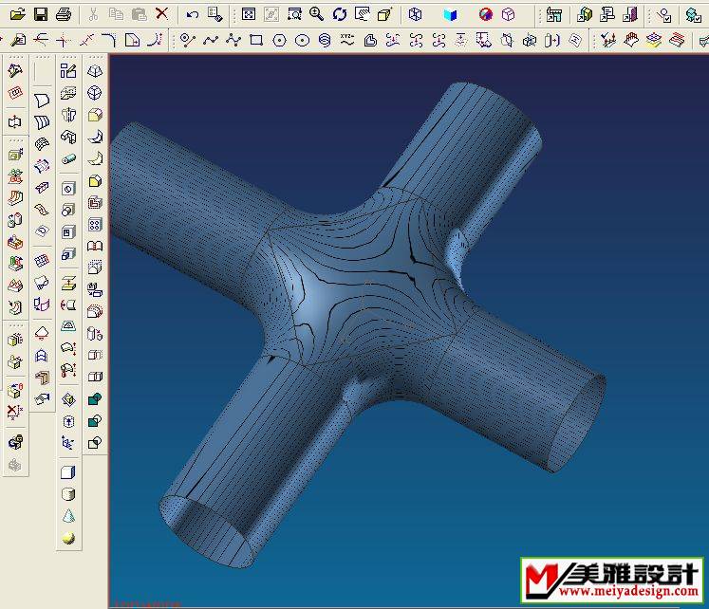Click the wireframe sphere-in-cube icon

coord(95,93)
